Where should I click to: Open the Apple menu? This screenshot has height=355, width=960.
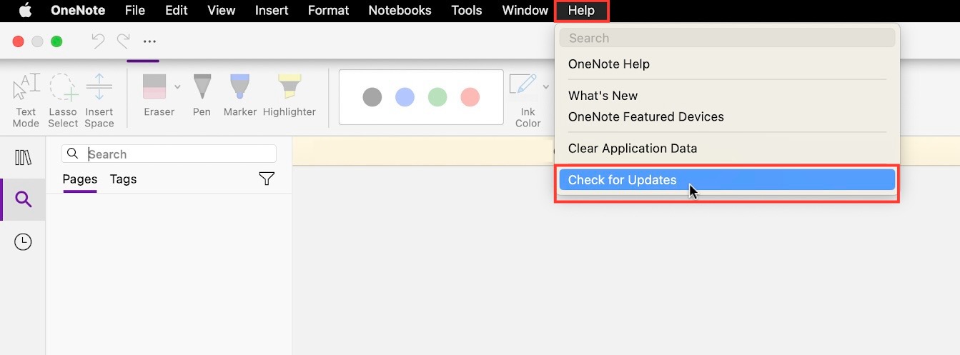pyautogui.click(x=26, y=10)
